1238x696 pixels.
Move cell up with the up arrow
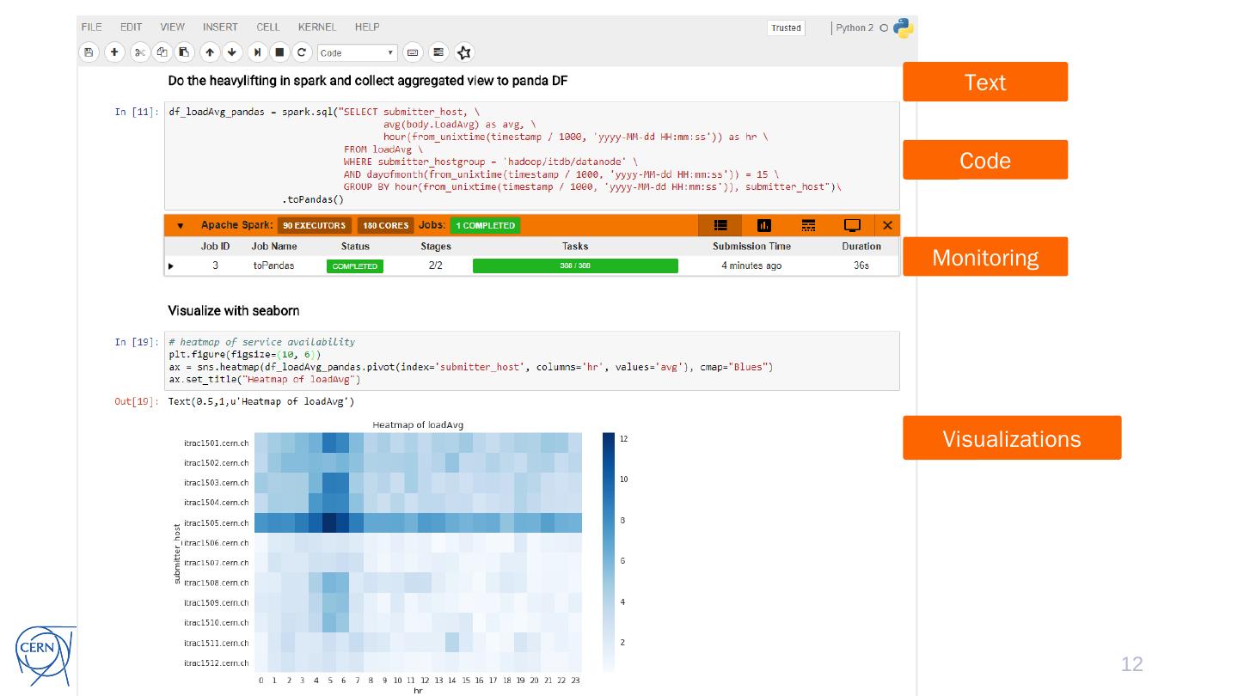tap(210, 52)
